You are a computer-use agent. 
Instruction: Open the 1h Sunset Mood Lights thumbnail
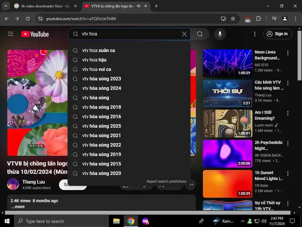(227, 184)
